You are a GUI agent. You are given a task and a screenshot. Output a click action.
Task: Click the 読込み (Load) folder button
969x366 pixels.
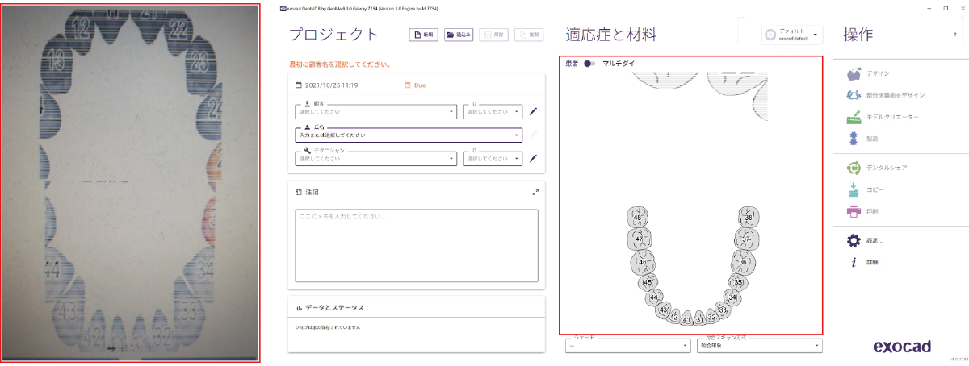pyautogui.click(x=459, y=35)
